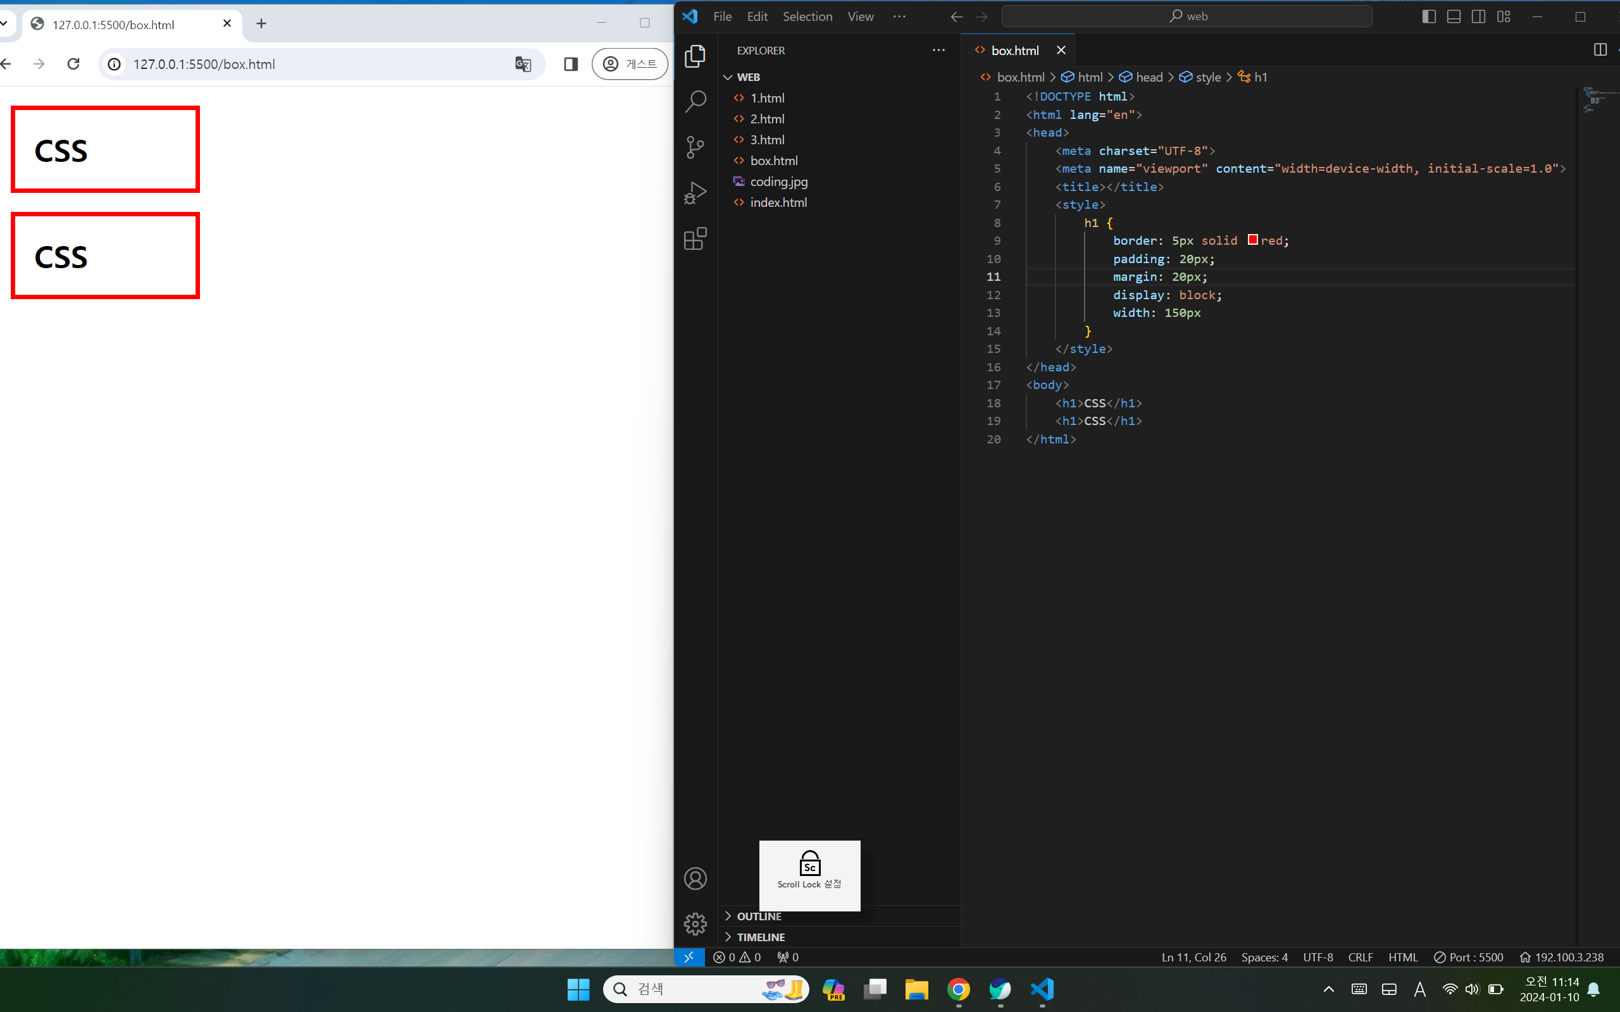1620x1012 pixels.
Task: Click the Port : 5500 status button
Action: point(1469,957)
